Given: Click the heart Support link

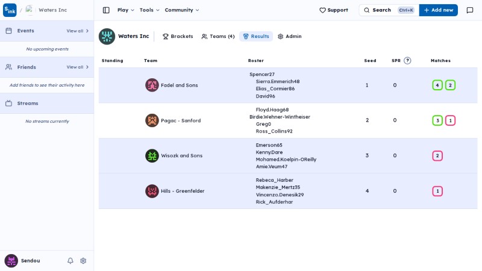Looking at the screenshot, I should point(334,10).
